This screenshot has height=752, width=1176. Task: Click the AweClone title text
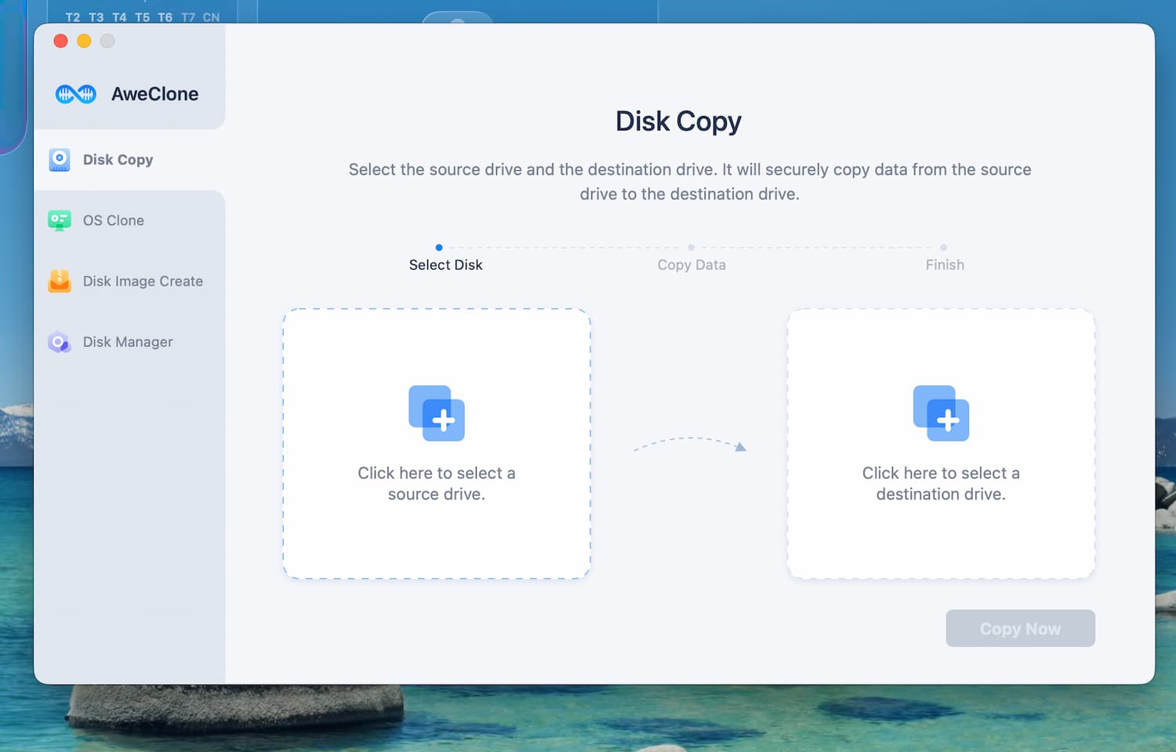(155, 94)
